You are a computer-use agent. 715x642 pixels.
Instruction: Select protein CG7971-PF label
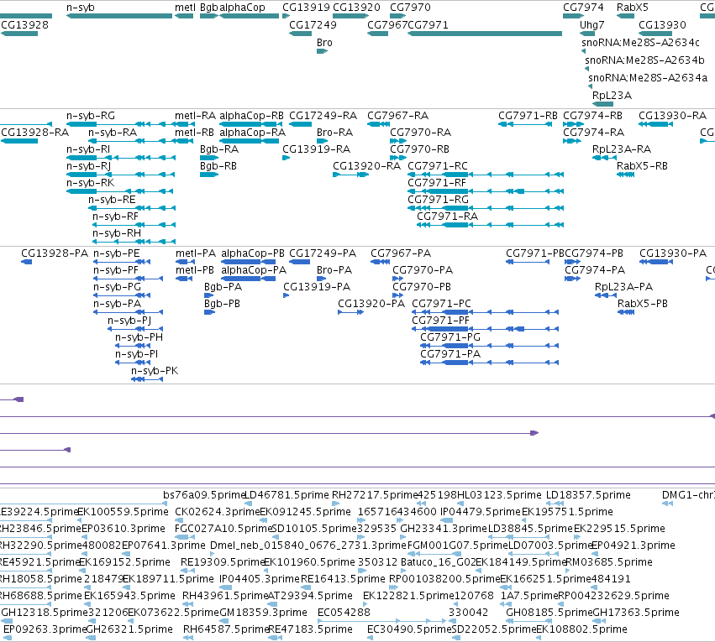[x=440, y=321]
